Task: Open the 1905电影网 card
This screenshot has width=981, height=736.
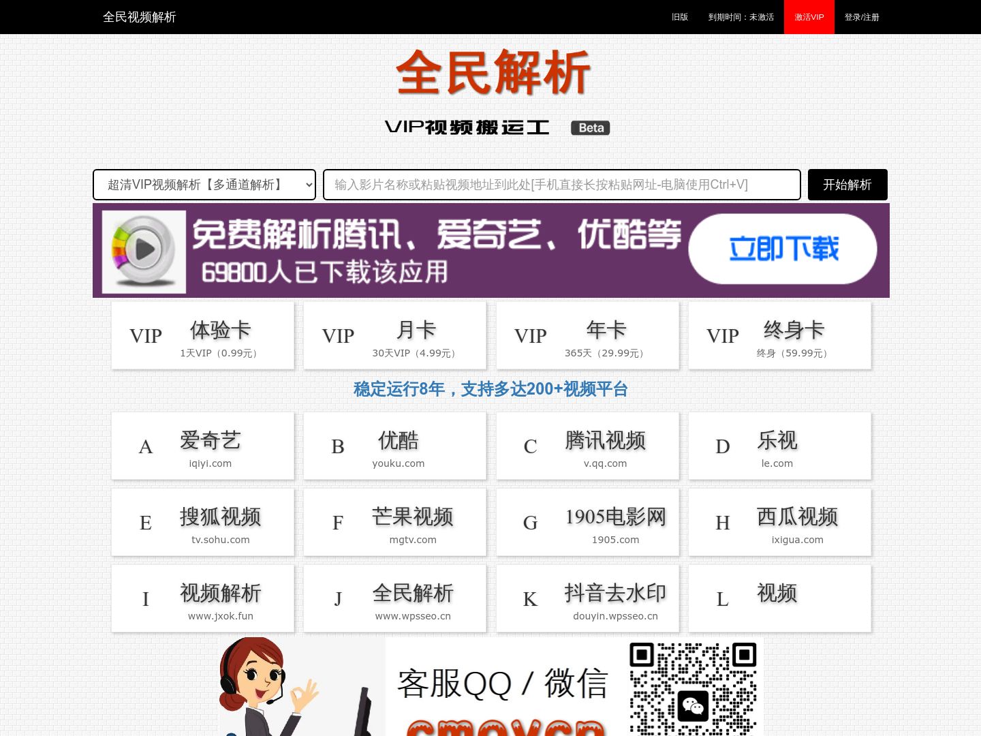Action: (x=588, y=523)
